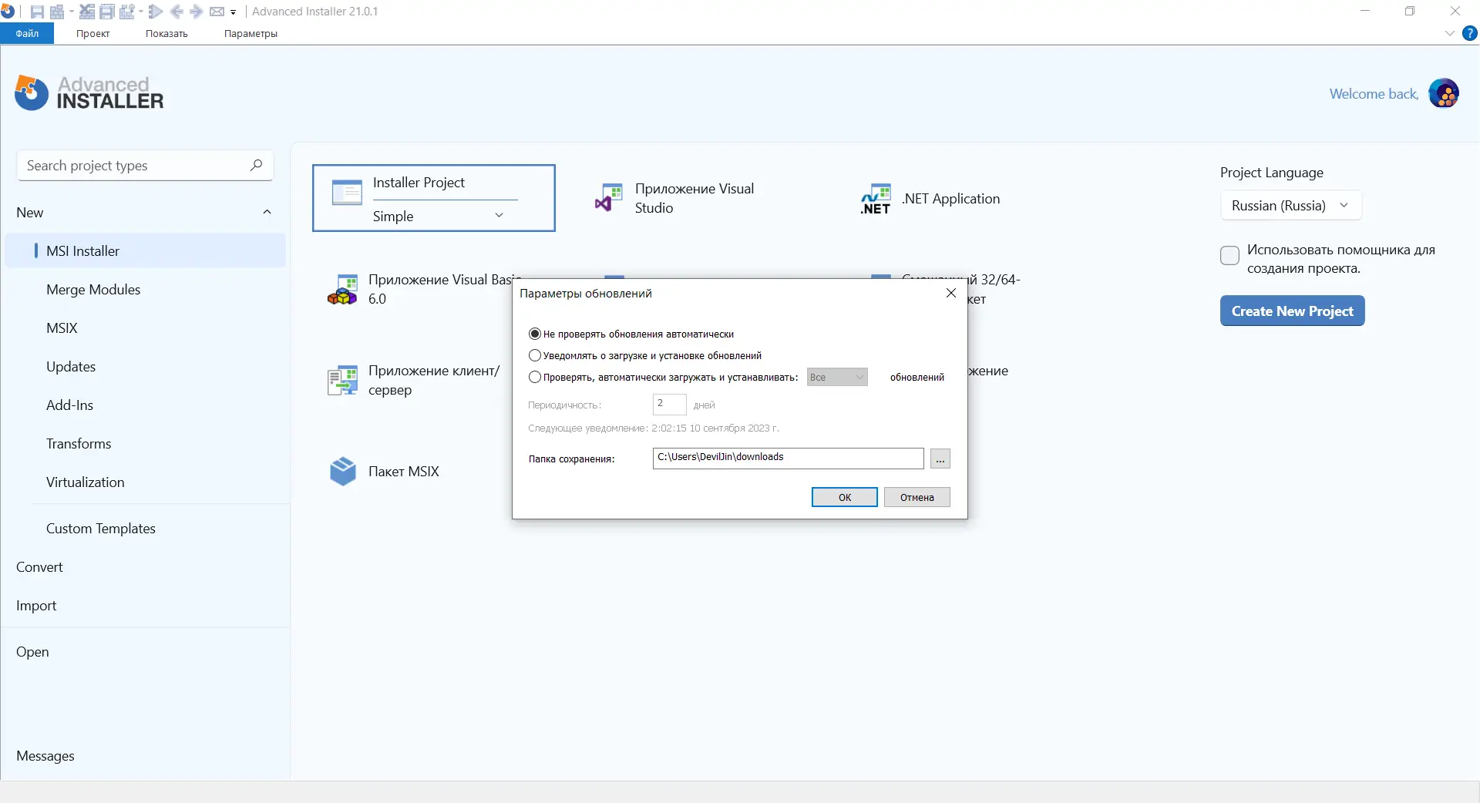Click the Периодичность days field

tap(670, 404)
